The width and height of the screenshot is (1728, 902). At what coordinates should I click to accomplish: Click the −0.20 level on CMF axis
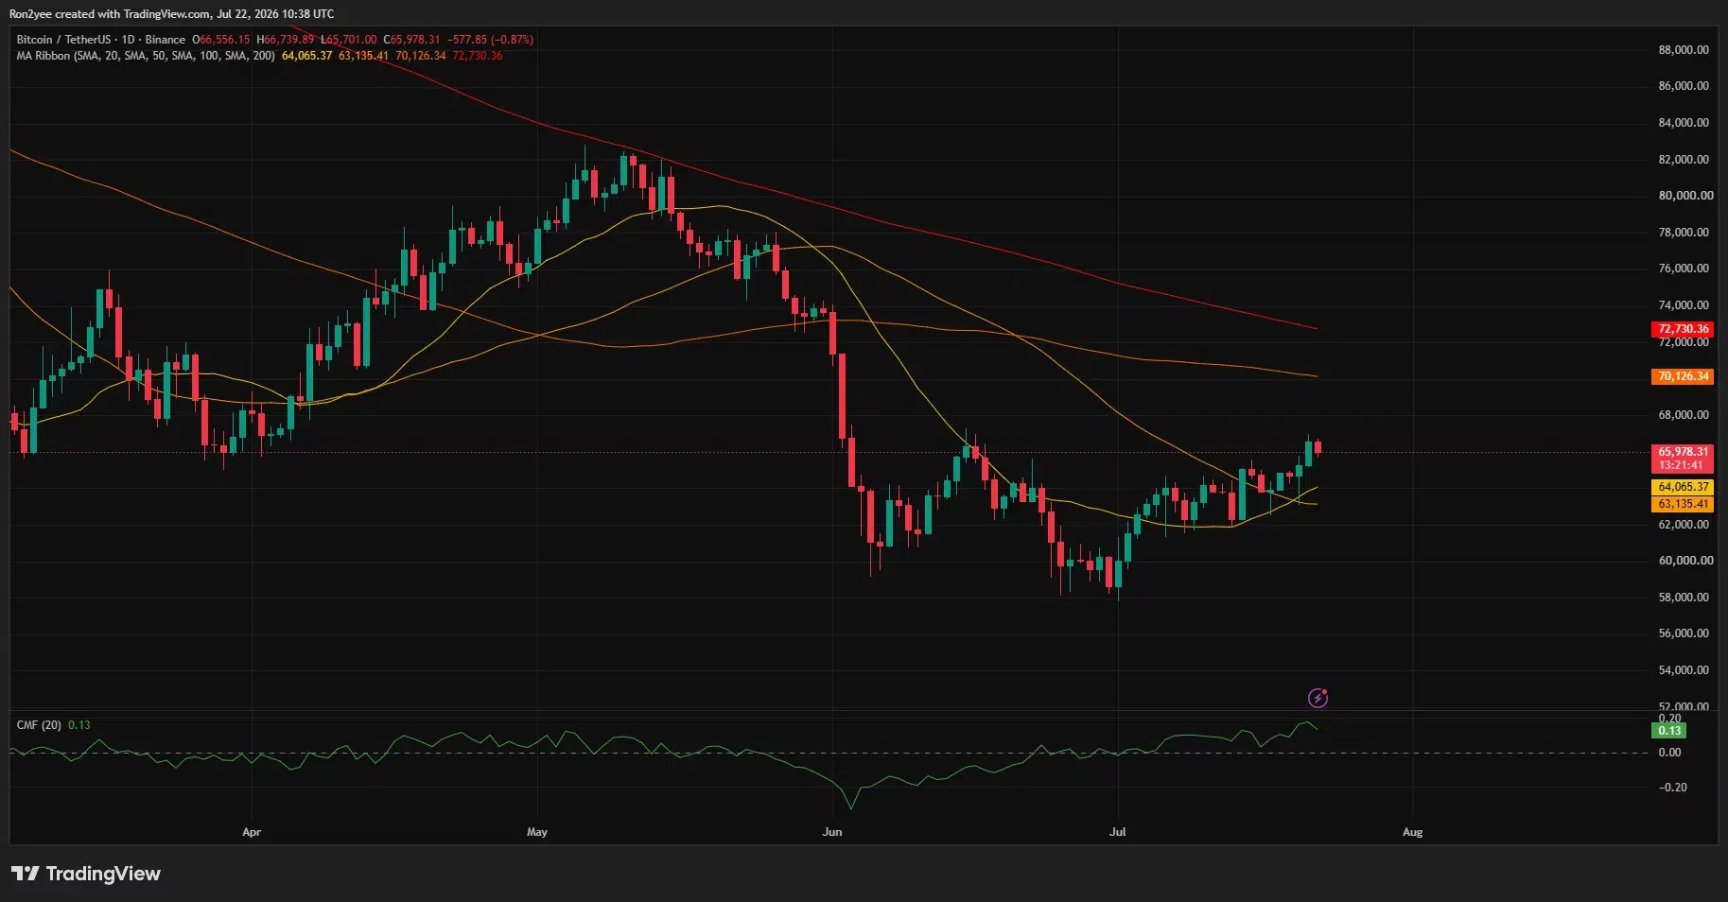1672,788
